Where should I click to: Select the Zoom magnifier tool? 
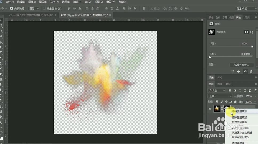1,122
